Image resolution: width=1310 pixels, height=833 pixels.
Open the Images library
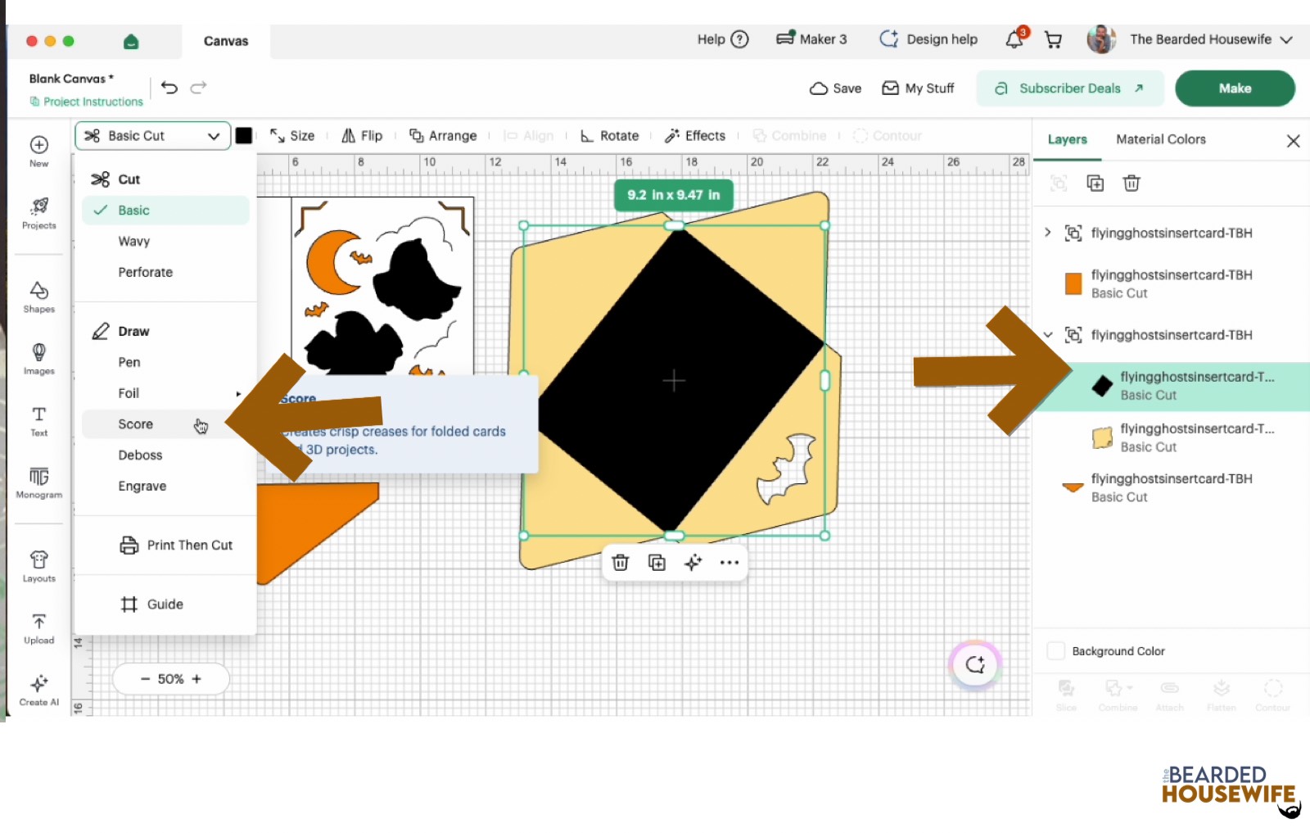pos(38,360)
